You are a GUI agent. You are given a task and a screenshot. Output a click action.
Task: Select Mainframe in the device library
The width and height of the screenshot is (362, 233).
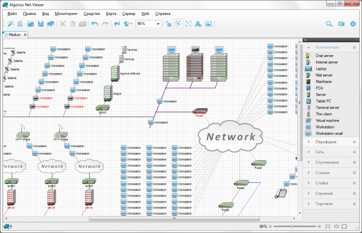click(x=324, y=81)
